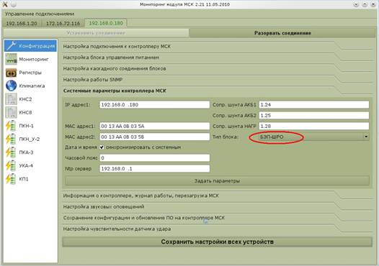Click the Сопр. шунта АКБ1 field

pyautogui.click(x=314, y=105)
